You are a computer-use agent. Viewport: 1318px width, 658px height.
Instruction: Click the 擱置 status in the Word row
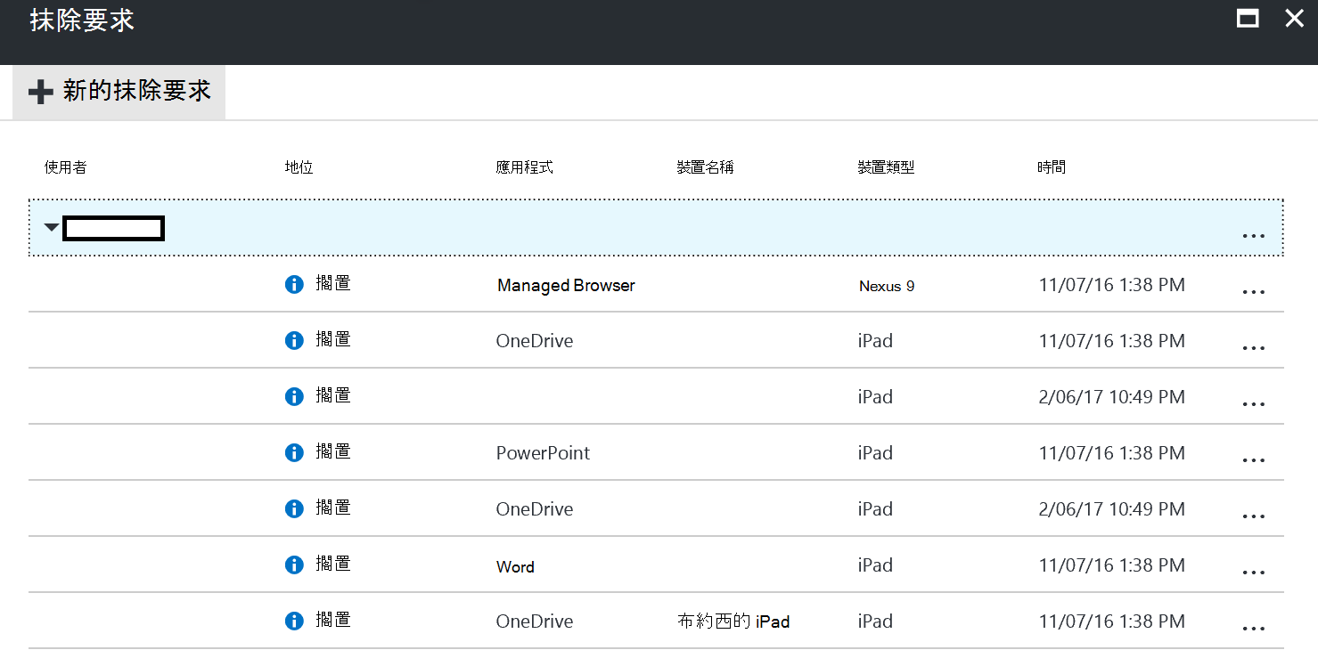pos(333,564)
